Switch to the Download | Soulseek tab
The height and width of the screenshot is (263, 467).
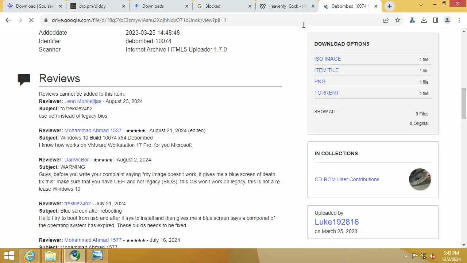point(35,6)
